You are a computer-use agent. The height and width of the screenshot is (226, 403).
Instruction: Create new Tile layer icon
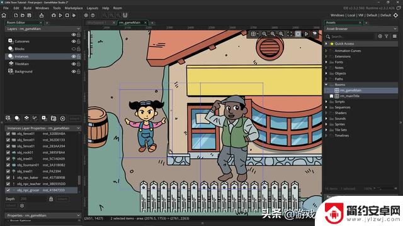26,118
